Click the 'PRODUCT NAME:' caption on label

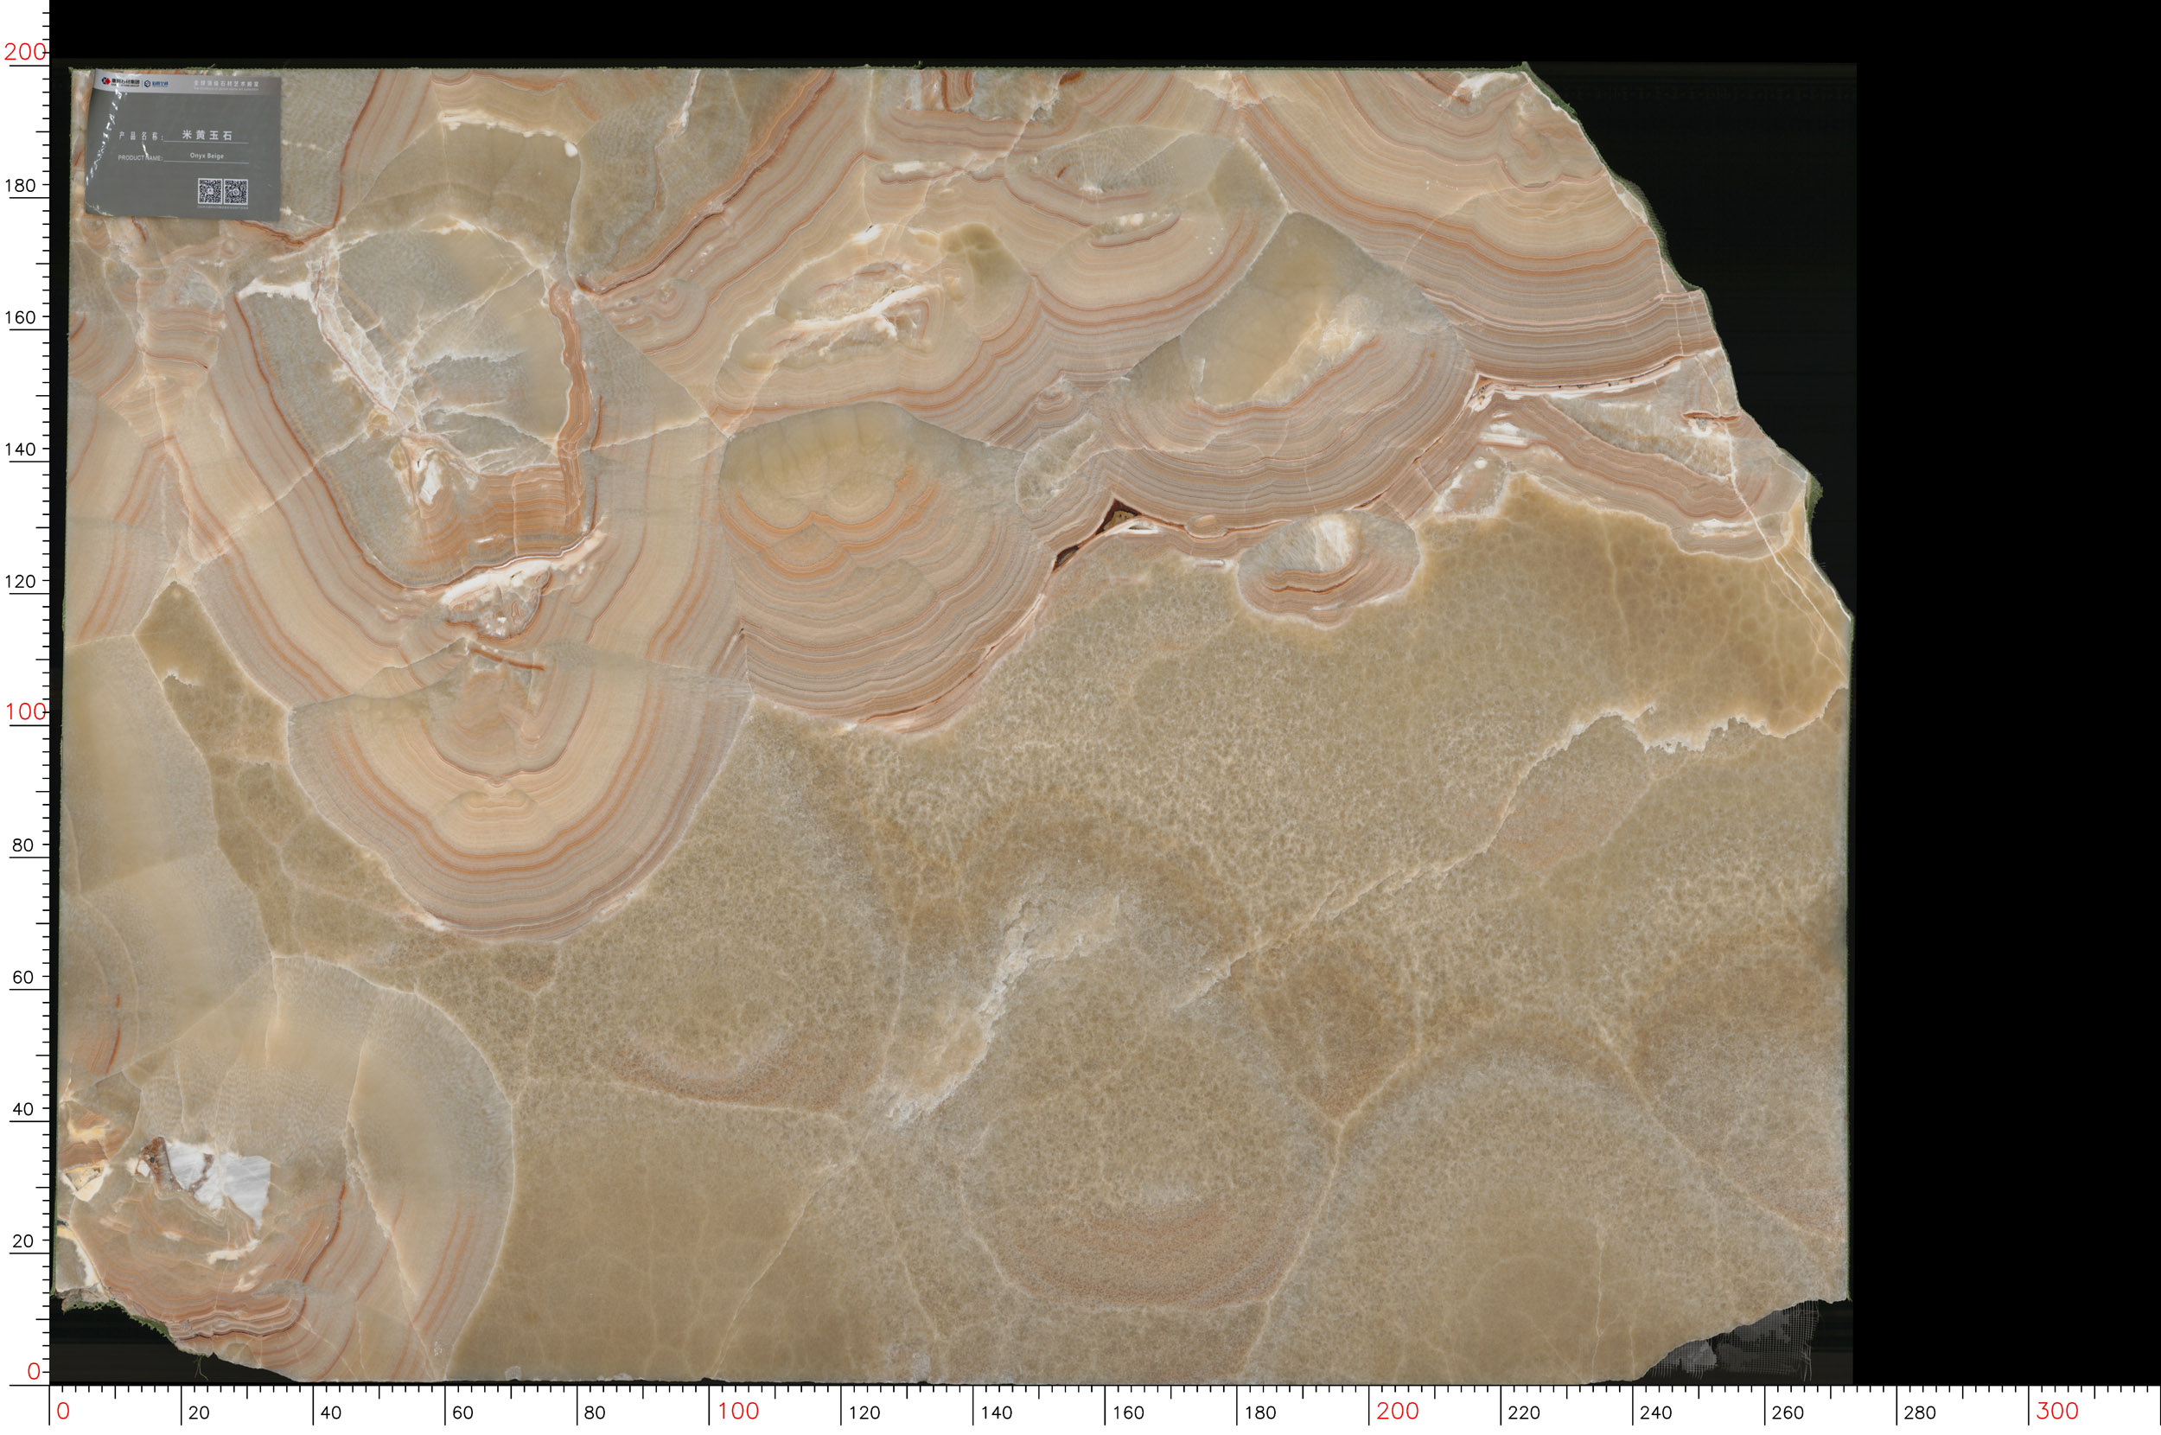(141, 158)
